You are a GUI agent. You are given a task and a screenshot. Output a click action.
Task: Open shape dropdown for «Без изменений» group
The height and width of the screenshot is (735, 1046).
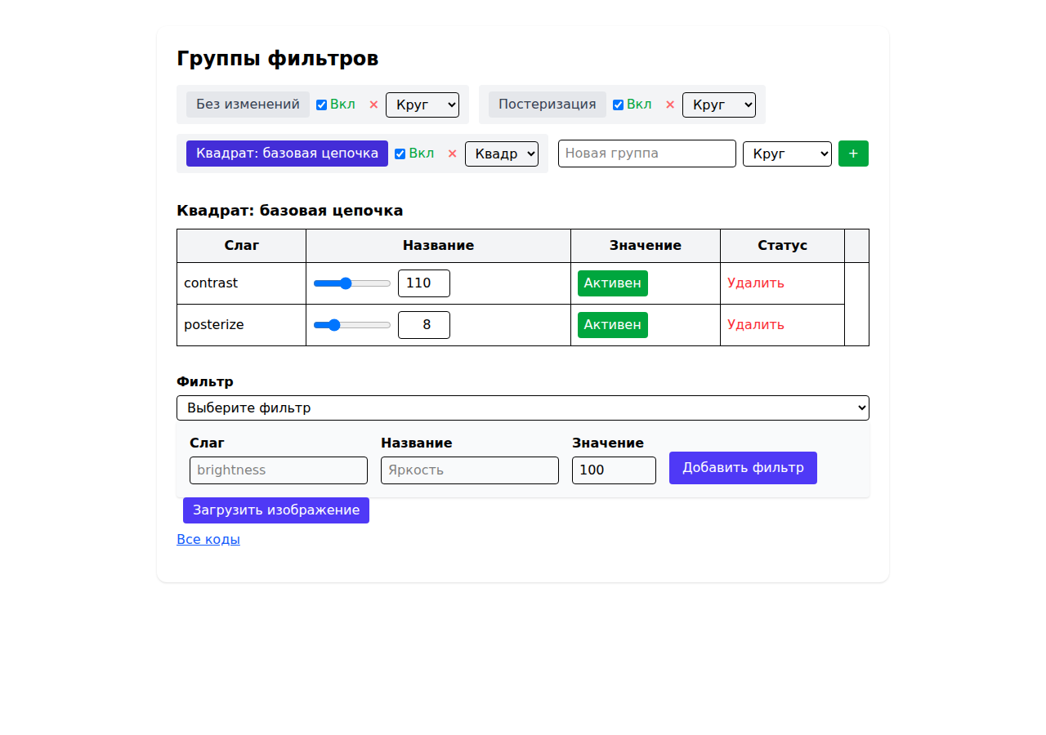422,105
